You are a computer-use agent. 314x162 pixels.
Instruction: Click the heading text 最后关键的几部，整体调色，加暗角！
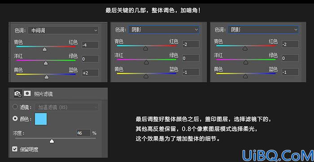click(153, 10)
